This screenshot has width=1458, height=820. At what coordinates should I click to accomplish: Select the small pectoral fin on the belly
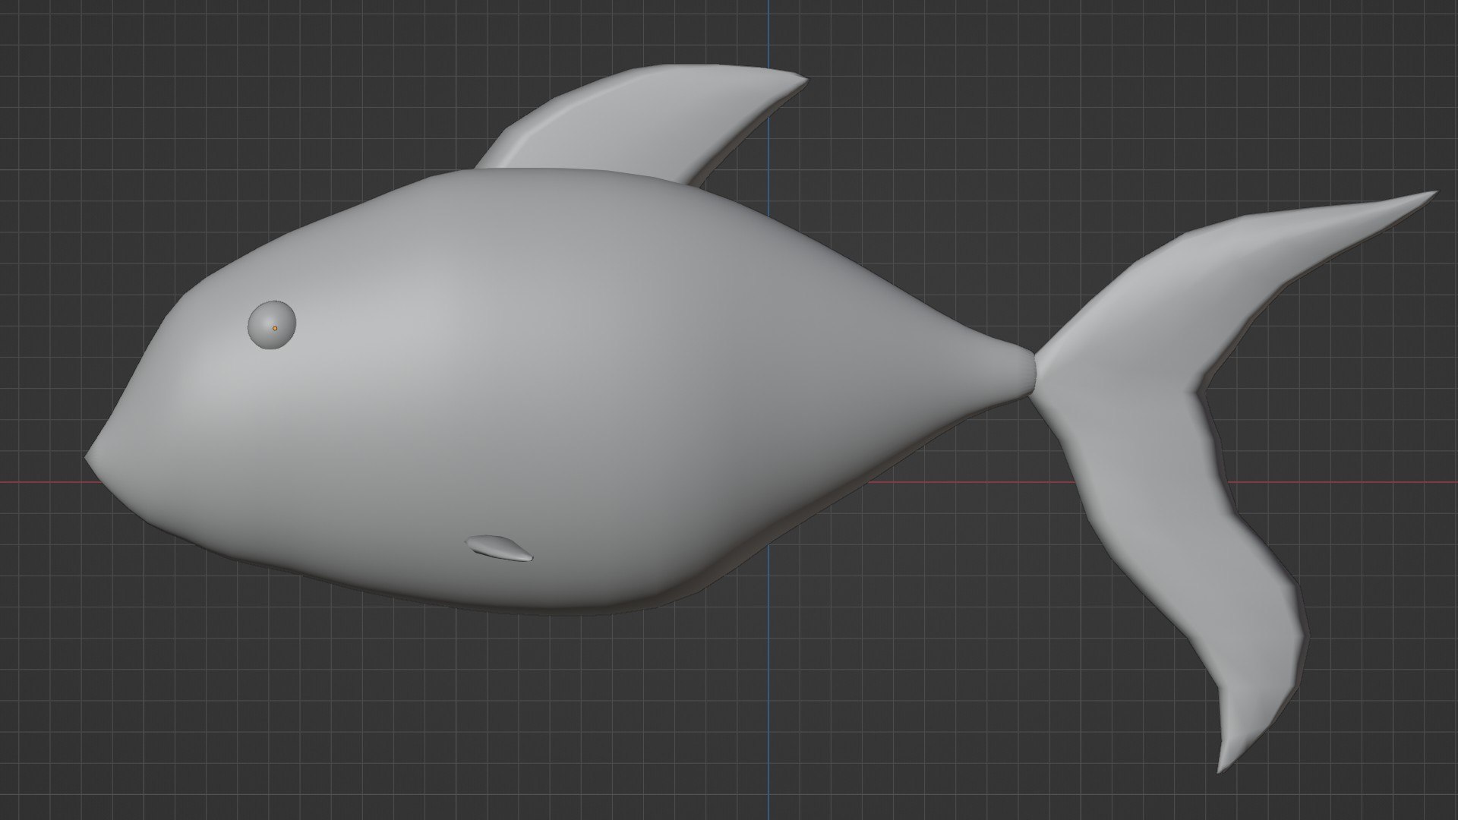(500, 548)
